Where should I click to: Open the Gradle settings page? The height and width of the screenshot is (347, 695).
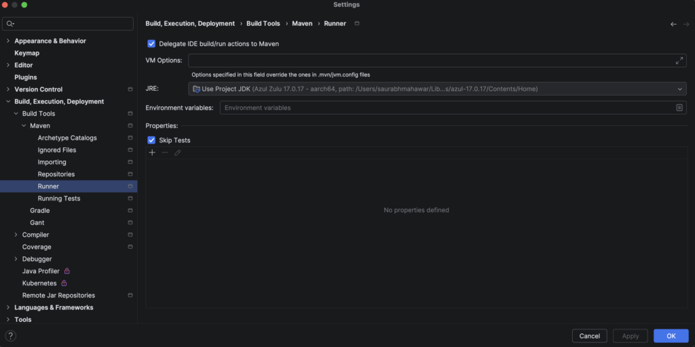click(39, 211)
